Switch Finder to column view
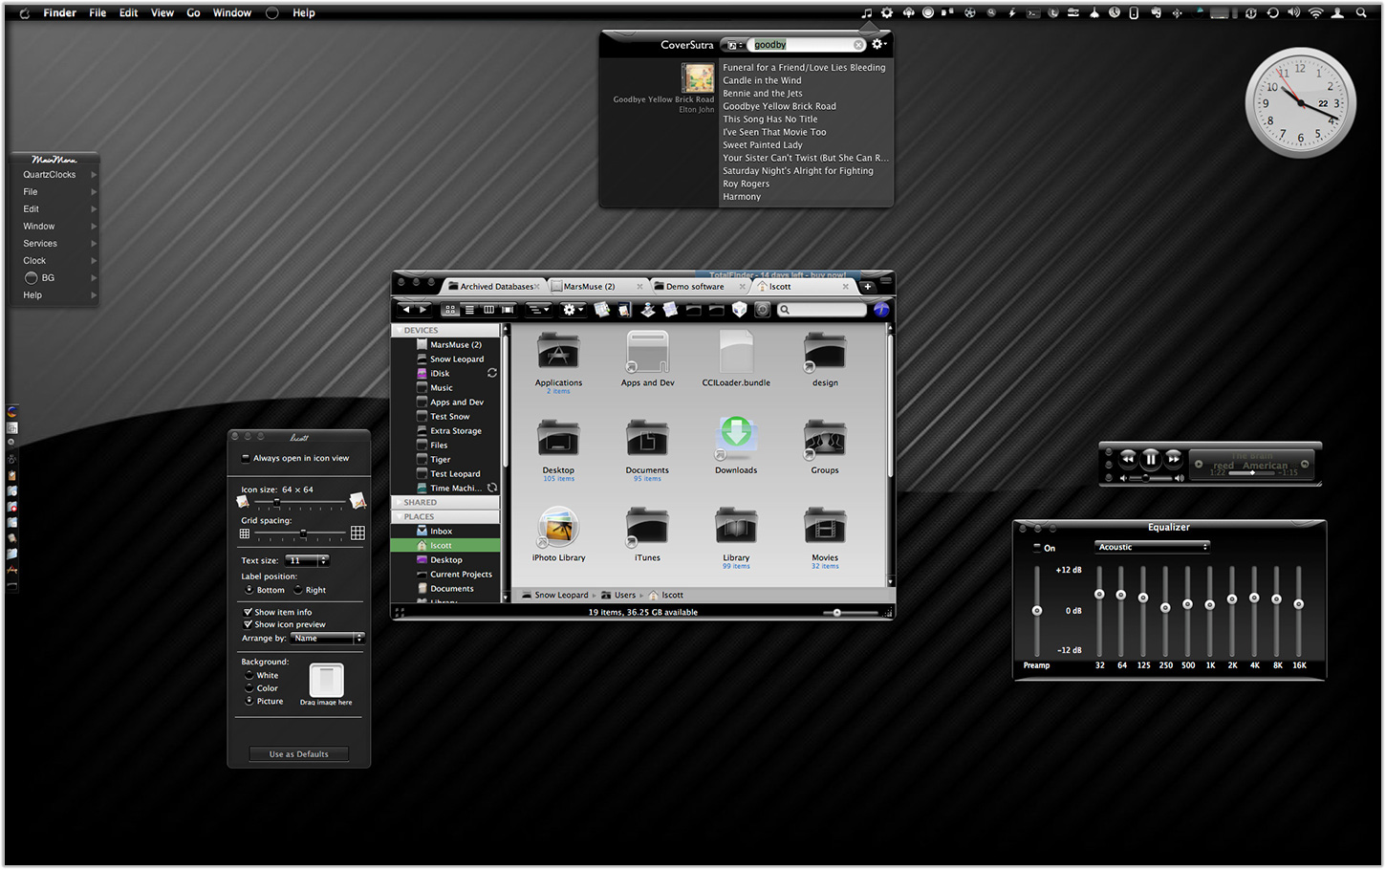The image size is (1386, 870). pyautogui.click(x=488, y=310)
